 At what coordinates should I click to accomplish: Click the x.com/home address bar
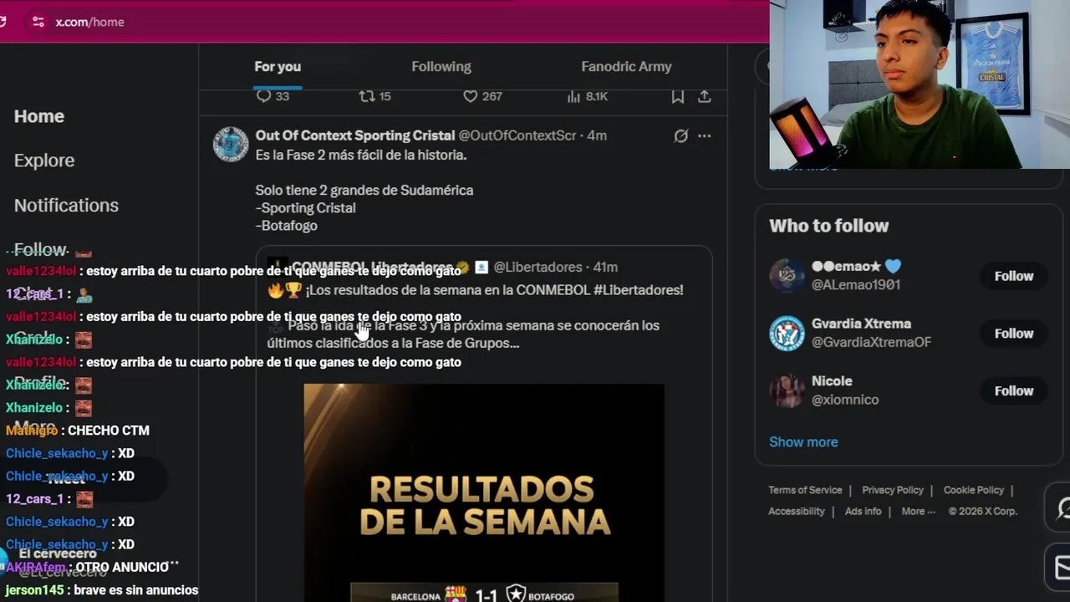coord(89,22)
